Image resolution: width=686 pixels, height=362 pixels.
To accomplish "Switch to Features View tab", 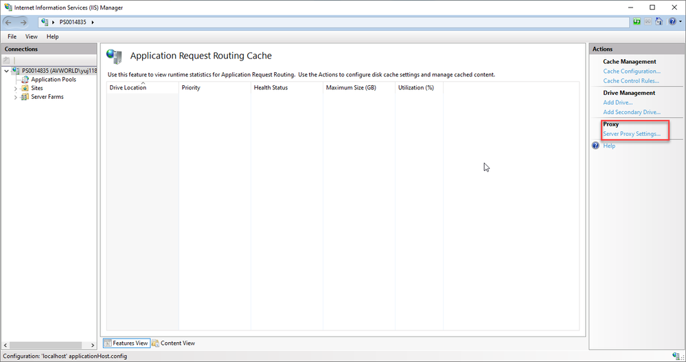I will 126,343.
